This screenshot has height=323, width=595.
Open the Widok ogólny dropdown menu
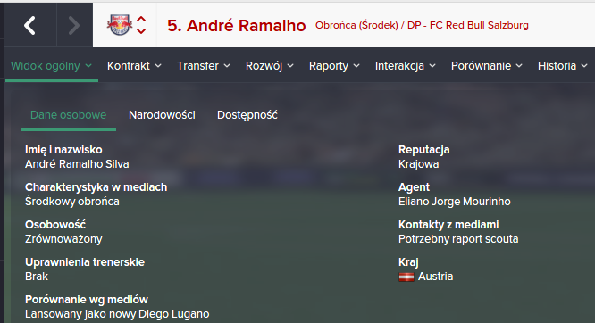pyautogui.click(x=52, y=66)
